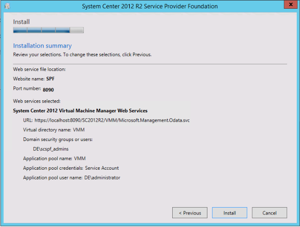The image size is (300, 227).
Task: Click the DE\scspf_admins security group entry
Action: tap(50, 149)
